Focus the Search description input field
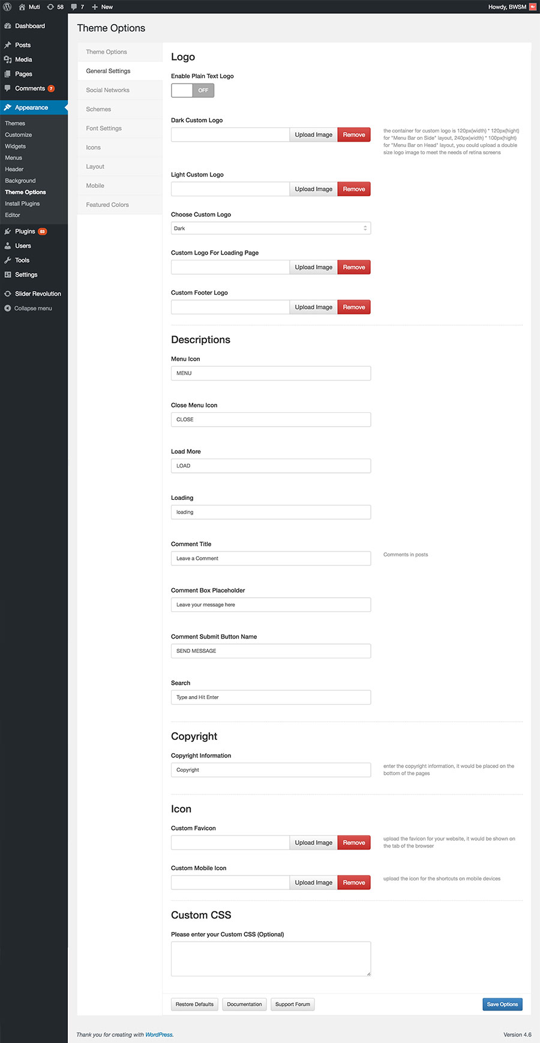540x1043 pixels. [x=271, y=697]
